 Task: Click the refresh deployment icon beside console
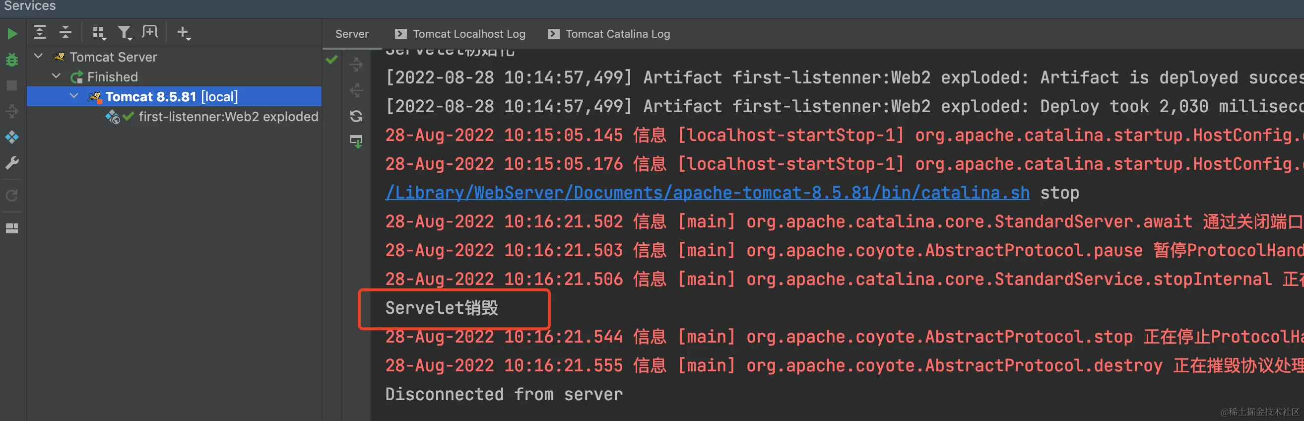tap(356, 117)
